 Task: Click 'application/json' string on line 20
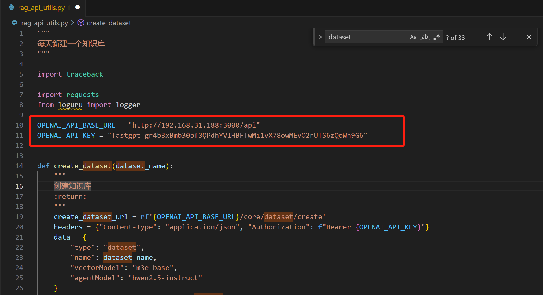click(202, 227)
